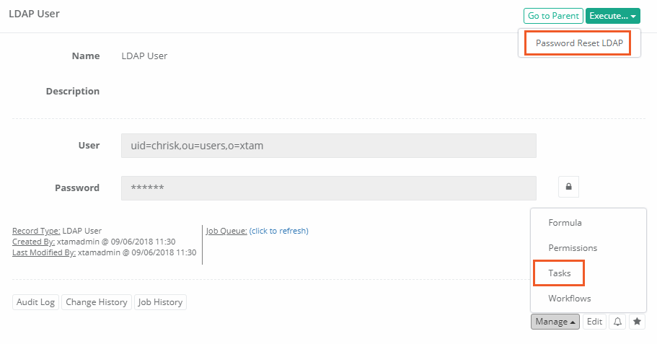
Task: Click the Record Type label
Action: tap(36, 231)
